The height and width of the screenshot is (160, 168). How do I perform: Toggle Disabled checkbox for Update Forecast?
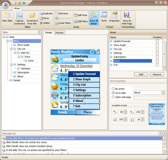[x=157, y=41]
